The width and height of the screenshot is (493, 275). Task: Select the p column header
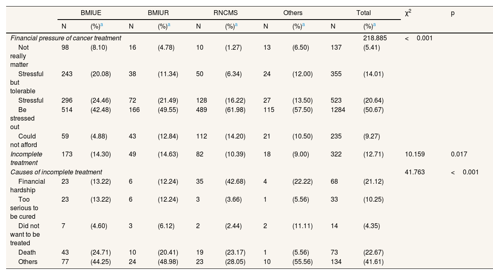coord(453,13)
